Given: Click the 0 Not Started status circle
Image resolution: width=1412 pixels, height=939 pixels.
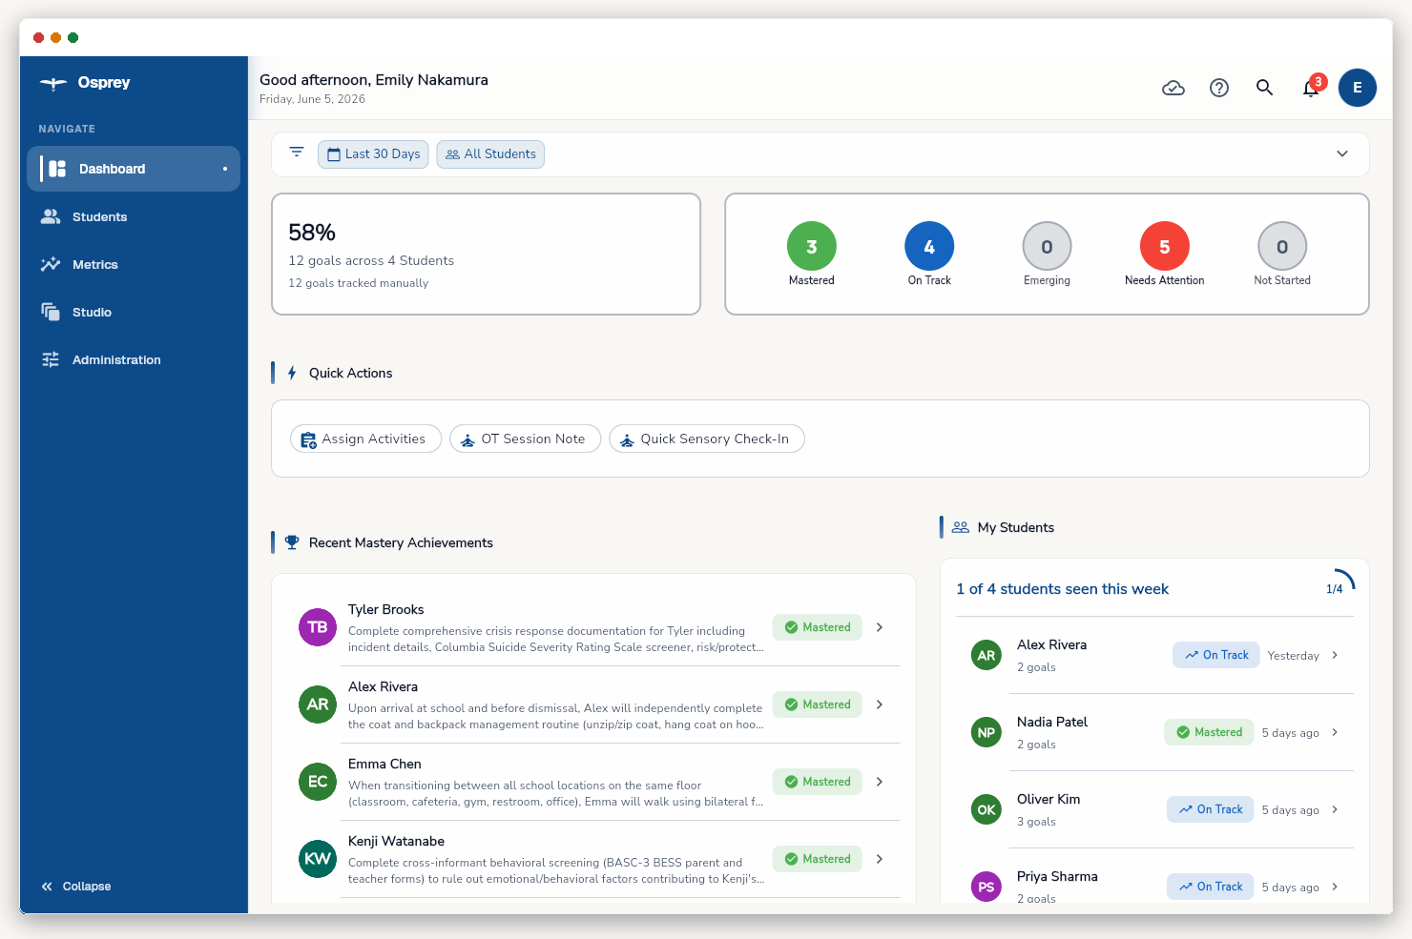Looking at the screenshot, I should click(x=1282, y=247).
